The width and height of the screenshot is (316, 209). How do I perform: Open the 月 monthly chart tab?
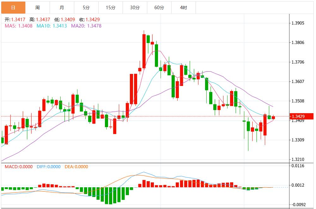point(62,7)
